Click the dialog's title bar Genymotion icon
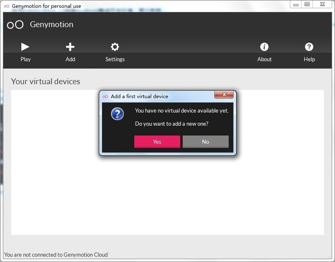This screenshot has width=335, height=262. (106, 97)
